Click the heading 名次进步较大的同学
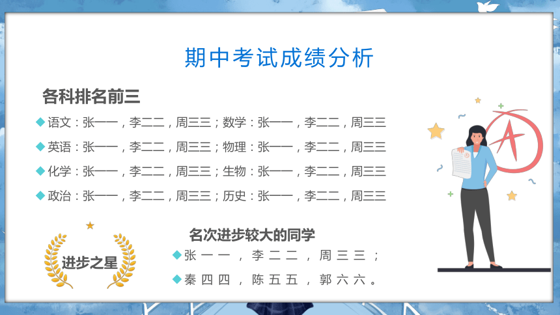This screenshot has height=315, width=560. click(x=252, y=235)
